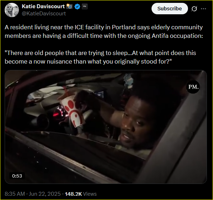
Task: Subscribe to Katie Daviscourt
Action: click(x=169, y=9)
